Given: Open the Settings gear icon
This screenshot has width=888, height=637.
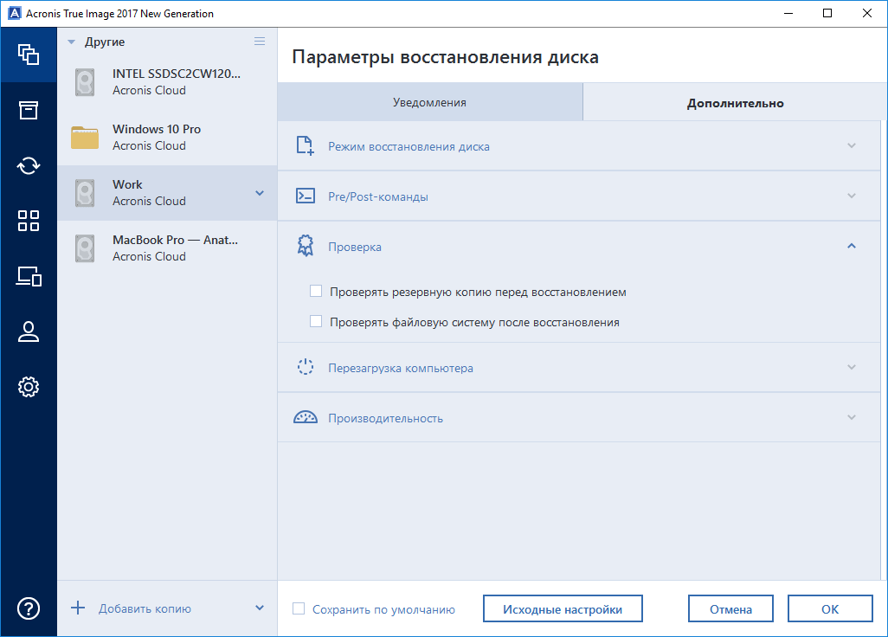Looking at the screenshot, I should tap(29, 387).
